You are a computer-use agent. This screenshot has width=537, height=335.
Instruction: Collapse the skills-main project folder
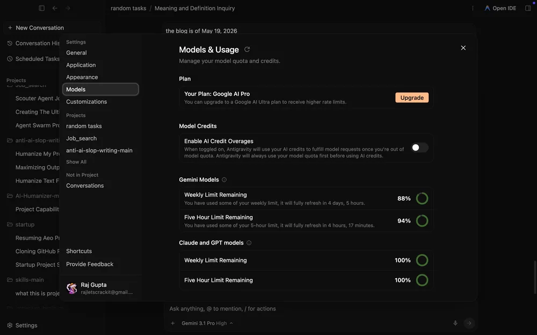point(10,280)
